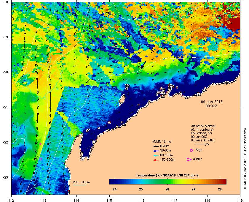Click the latitude axis label -20
This screenshot has width=249, height=202.
(5, 72)
